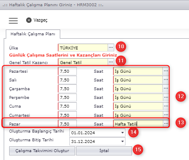This screenshot has height=160, width=189.
Task: Open lookup ellipsis next to Ülke field
Action: coord(111,47)
